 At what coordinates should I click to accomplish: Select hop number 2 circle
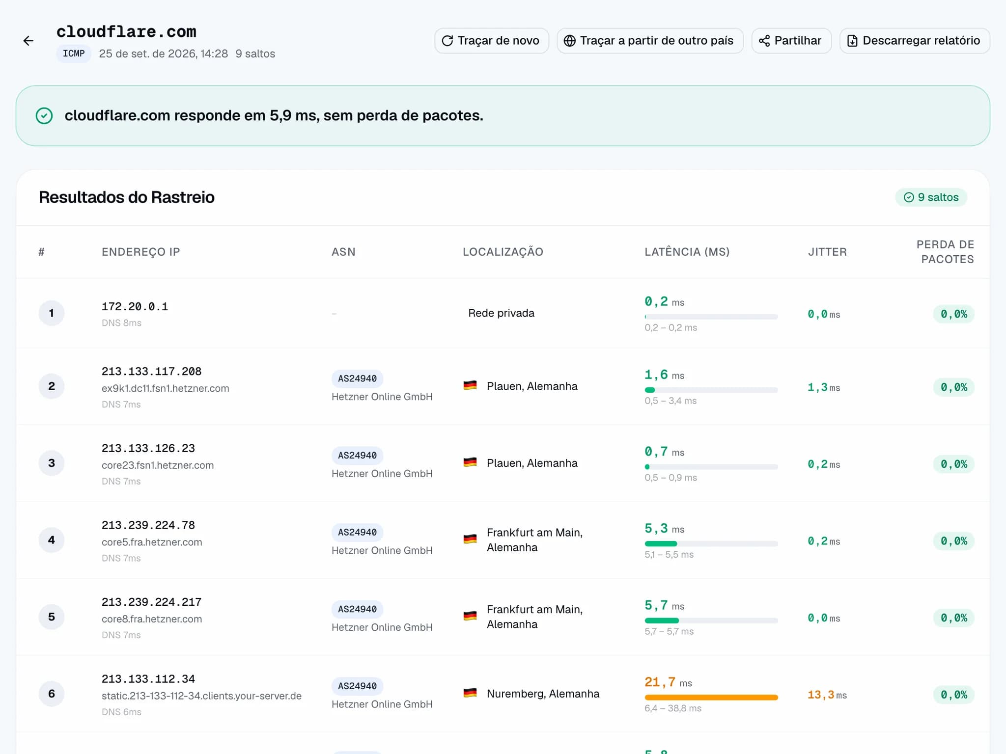(x=52, y=386)
